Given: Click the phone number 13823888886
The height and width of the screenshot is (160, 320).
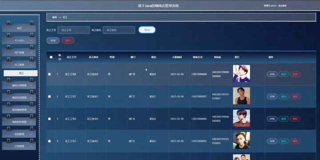Looking at the screenshot, I should (199, 119).
